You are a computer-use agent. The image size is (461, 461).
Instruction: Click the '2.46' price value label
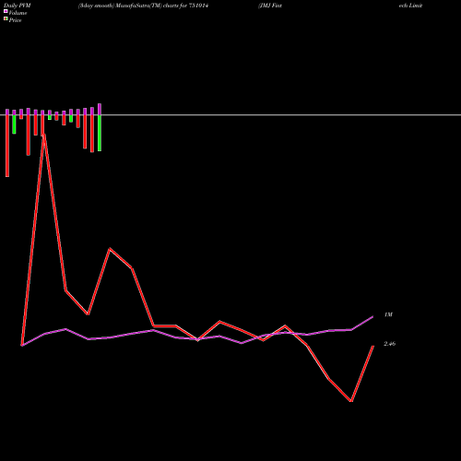pos(390,344)
